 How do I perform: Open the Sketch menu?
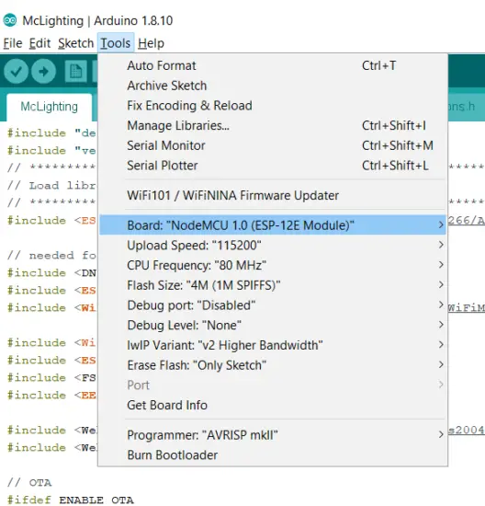click(x=75, y=43)
